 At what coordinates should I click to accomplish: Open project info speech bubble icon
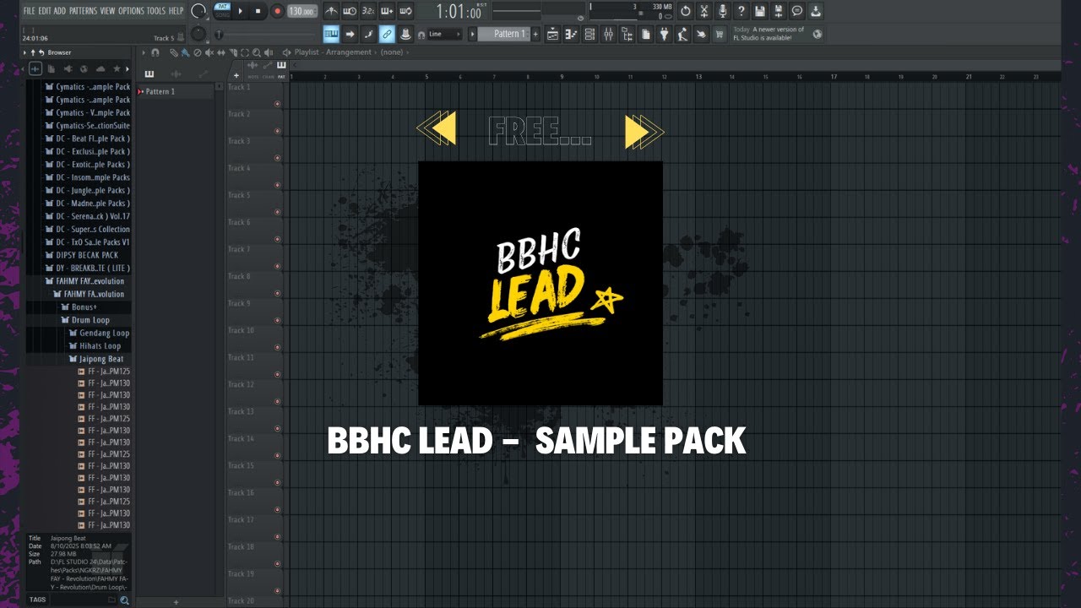click(x=797, y=11)
